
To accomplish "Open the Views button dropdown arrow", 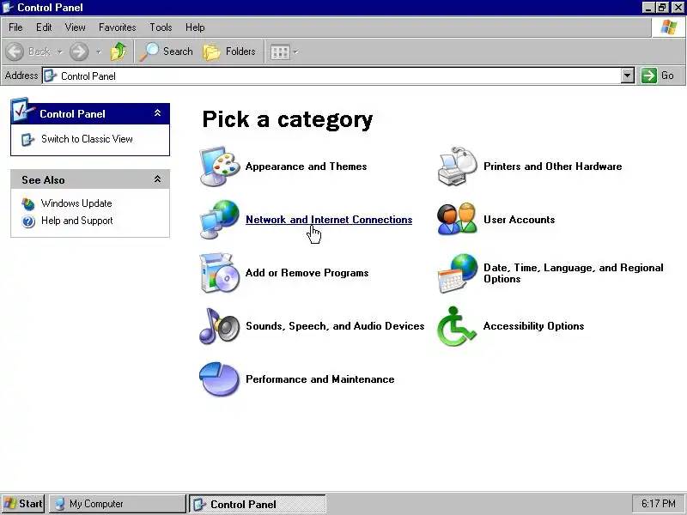I will tap(295, 52).
